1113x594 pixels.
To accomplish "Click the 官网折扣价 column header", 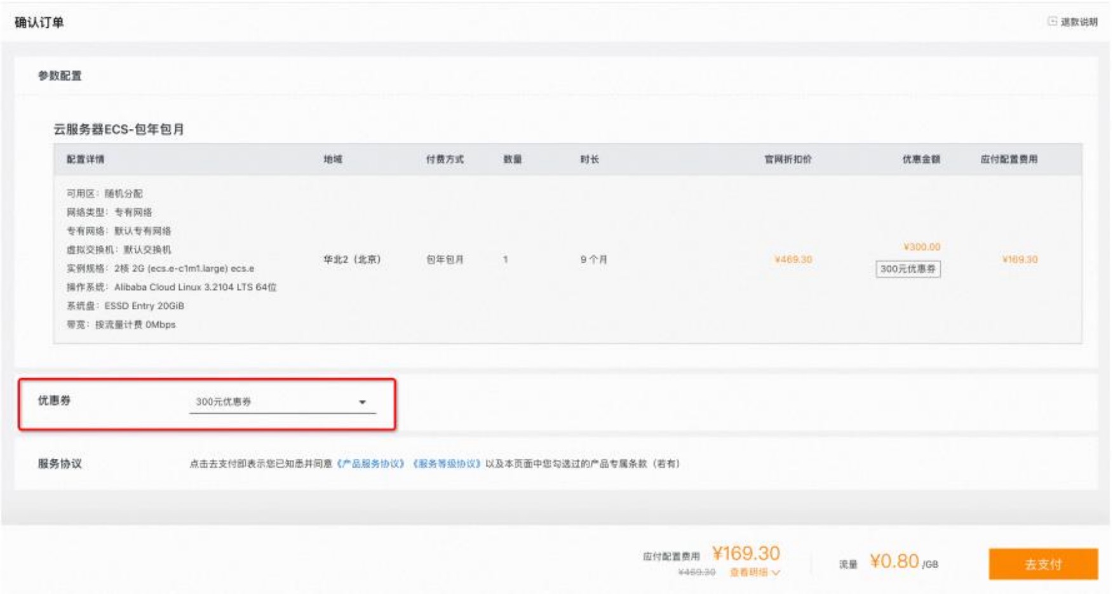I will pyautogui.click(x=788, y=159).
